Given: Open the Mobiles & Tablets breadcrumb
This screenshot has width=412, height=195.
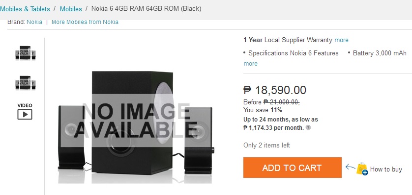Looking at the screenshot, I should pyautogui.click(x=25, y=9).
